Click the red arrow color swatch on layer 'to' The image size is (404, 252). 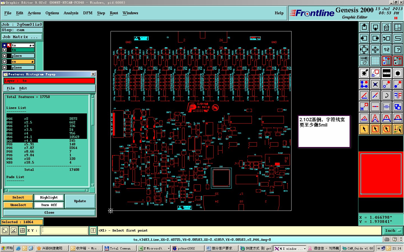pos(9,45)
